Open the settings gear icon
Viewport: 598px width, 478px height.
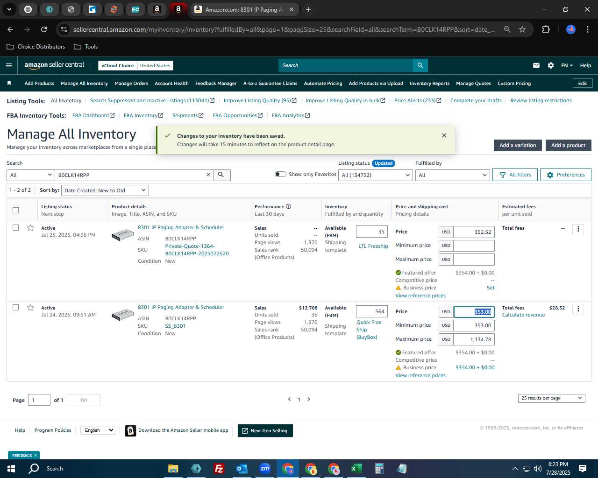(x=551, y=65)
